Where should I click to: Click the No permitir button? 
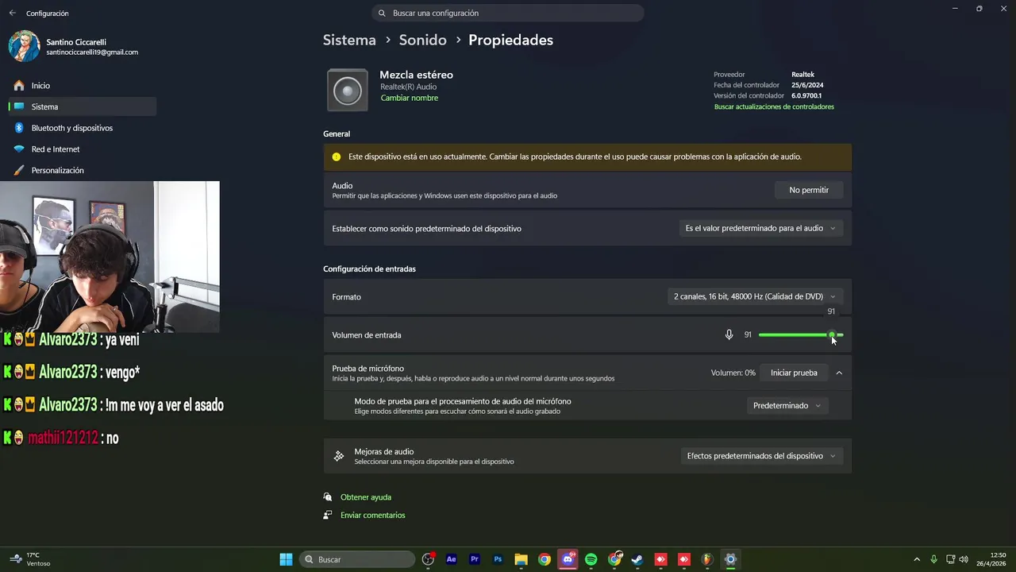click(809, 190)
